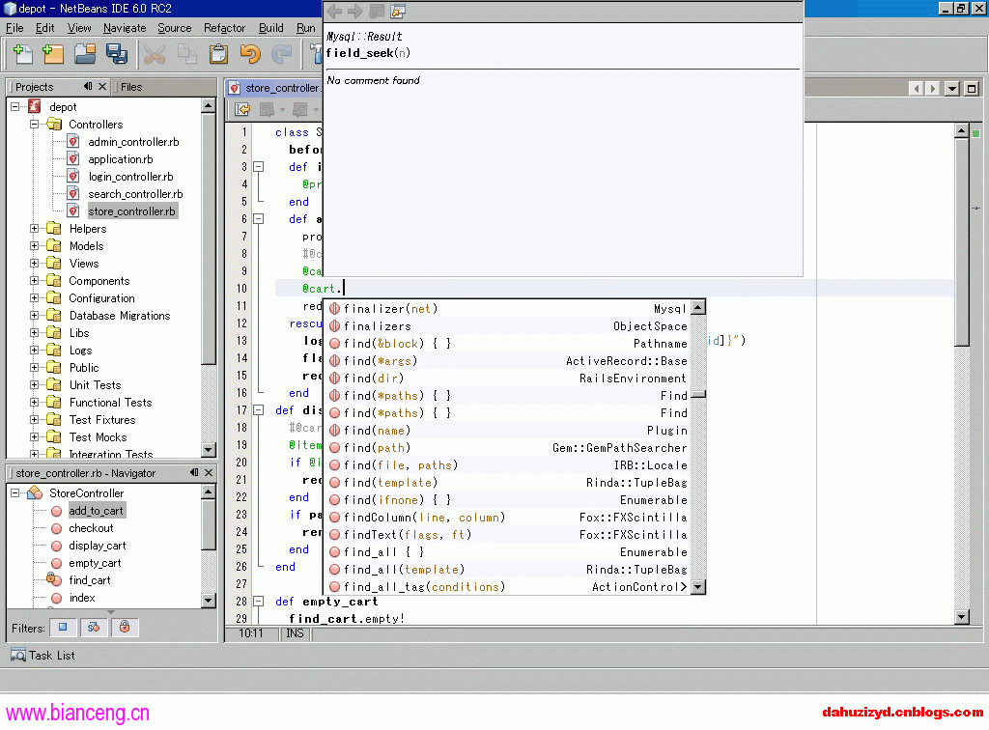Close the Navigator panel
The height and width of the screenshot is (730, 989).
[209, 472]
